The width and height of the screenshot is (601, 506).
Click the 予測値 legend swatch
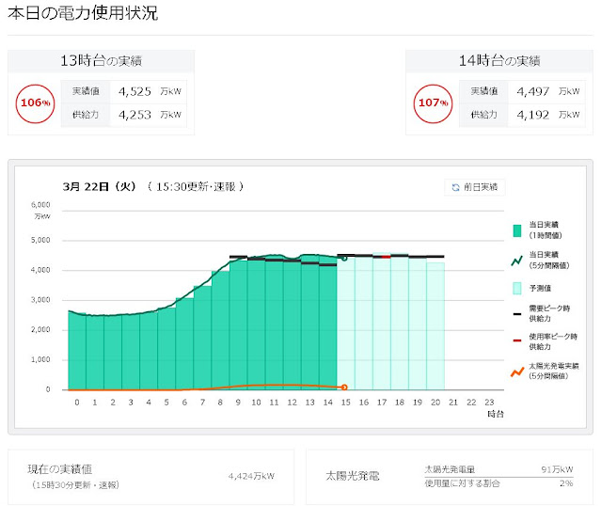517,288
